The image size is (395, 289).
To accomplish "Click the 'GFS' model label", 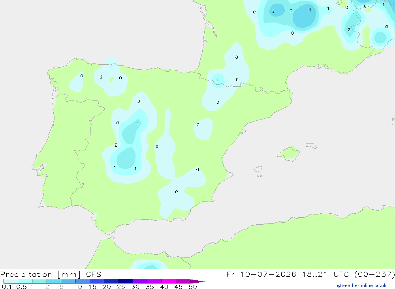I will 94,274.
